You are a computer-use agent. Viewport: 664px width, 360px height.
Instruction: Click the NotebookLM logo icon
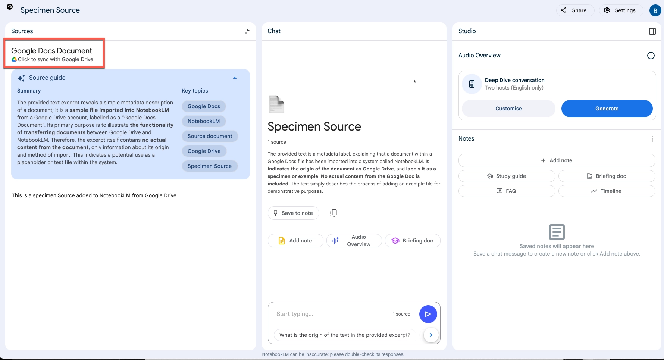click(x=10, y=7)
